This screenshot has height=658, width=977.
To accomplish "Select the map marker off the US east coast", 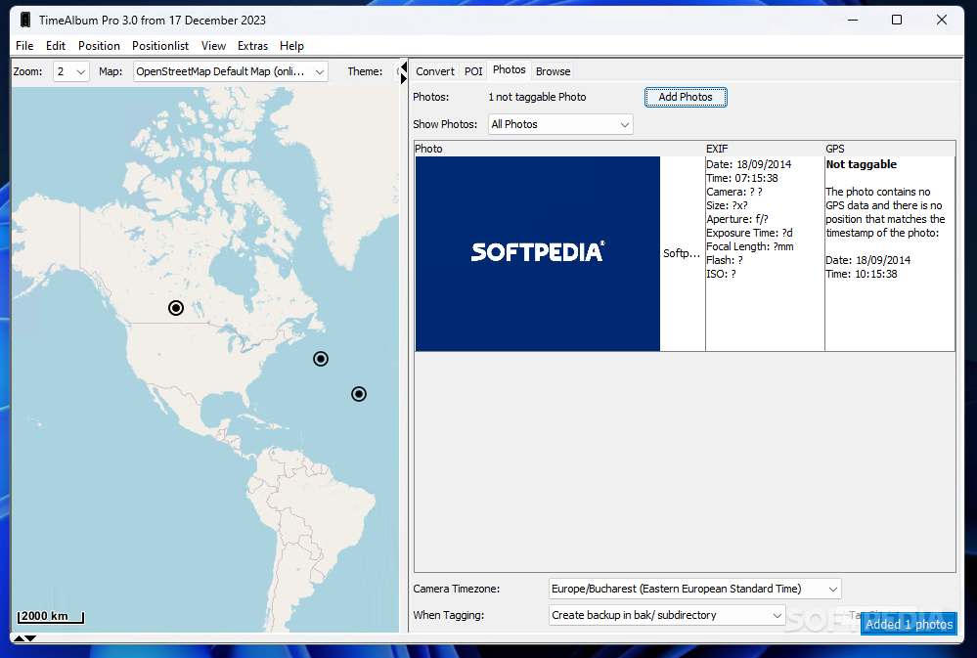I will click(x=320, y=359).
